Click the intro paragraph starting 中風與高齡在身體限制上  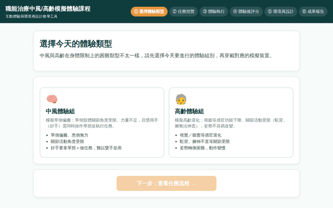pos(156,56)
